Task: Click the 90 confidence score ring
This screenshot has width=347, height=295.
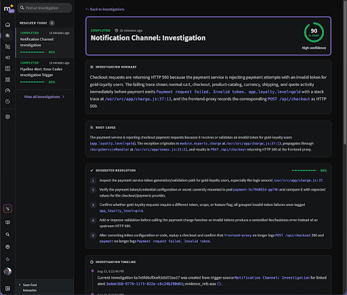Action: (x=314, y=33)
